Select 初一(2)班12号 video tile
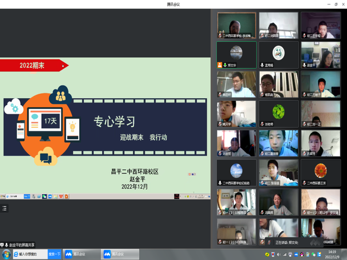Viewport: 347px width, 260px height. [x=321, y=202]
